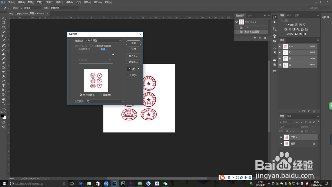This screenshot has height=187, width=332.
Task: Open the sample size (取样大小) dropdown
Action: pos(33,8)
